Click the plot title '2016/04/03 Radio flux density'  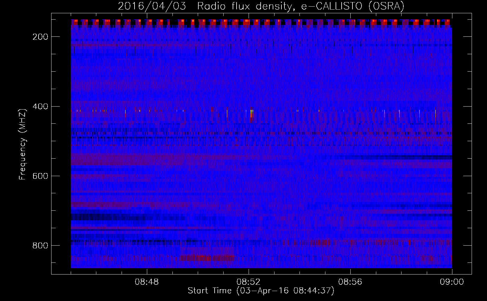tap(261, 6)
